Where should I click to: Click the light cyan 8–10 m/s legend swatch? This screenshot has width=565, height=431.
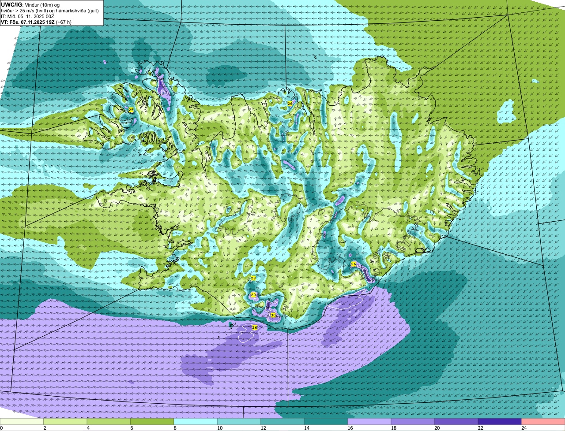(x=196, y=421)
